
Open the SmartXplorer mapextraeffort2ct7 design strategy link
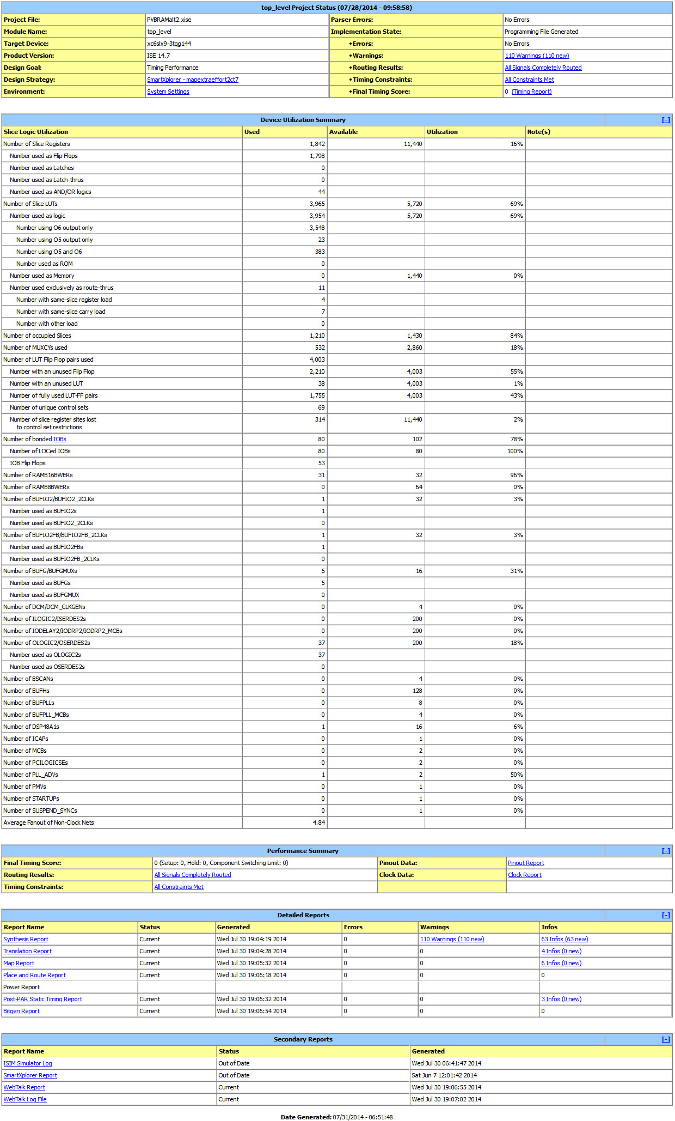click(193, 80)
